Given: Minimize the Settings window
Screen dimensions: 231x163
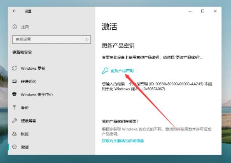Looking at the screenshot, I should [x=190, y=11].
